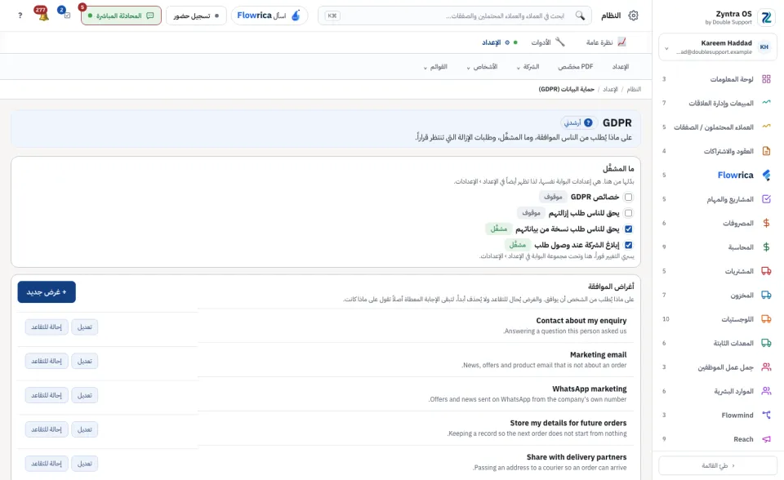784x480 pixels.
Task: Open the live chat المحادثة المباشرة button
Action: pyautogui.click(x=121, y=16)
